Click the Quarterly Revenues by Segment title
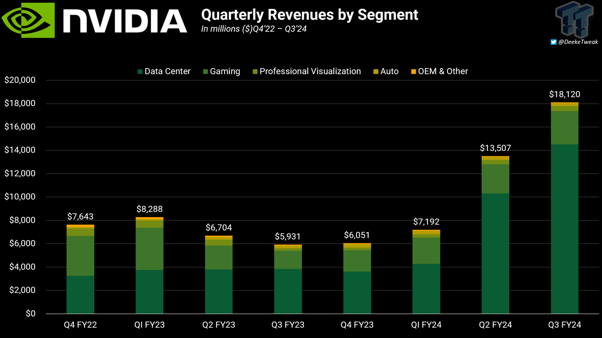 tap(309, 15)
